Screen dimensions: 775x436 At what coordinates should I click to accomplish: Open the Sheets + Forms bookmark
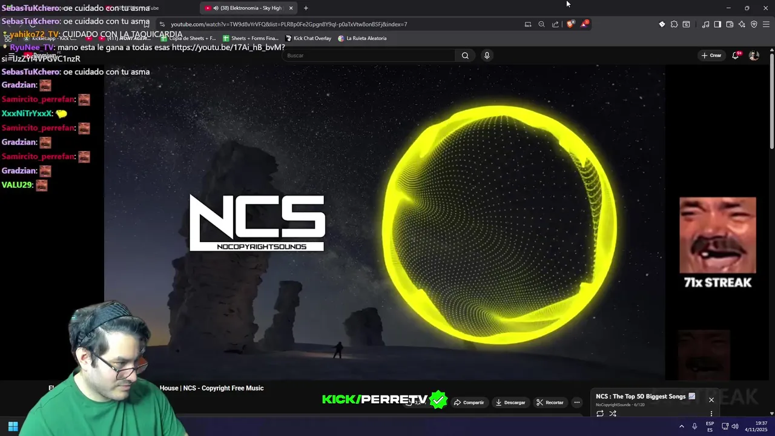(x=251, y=38)
